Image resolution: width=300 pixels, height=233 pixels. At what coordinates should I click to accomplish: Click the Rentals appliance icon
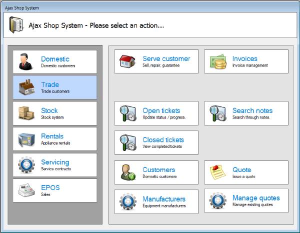(26, 139)
